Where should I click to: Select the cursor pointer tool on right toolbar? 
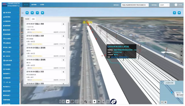[x=182, y=55]
